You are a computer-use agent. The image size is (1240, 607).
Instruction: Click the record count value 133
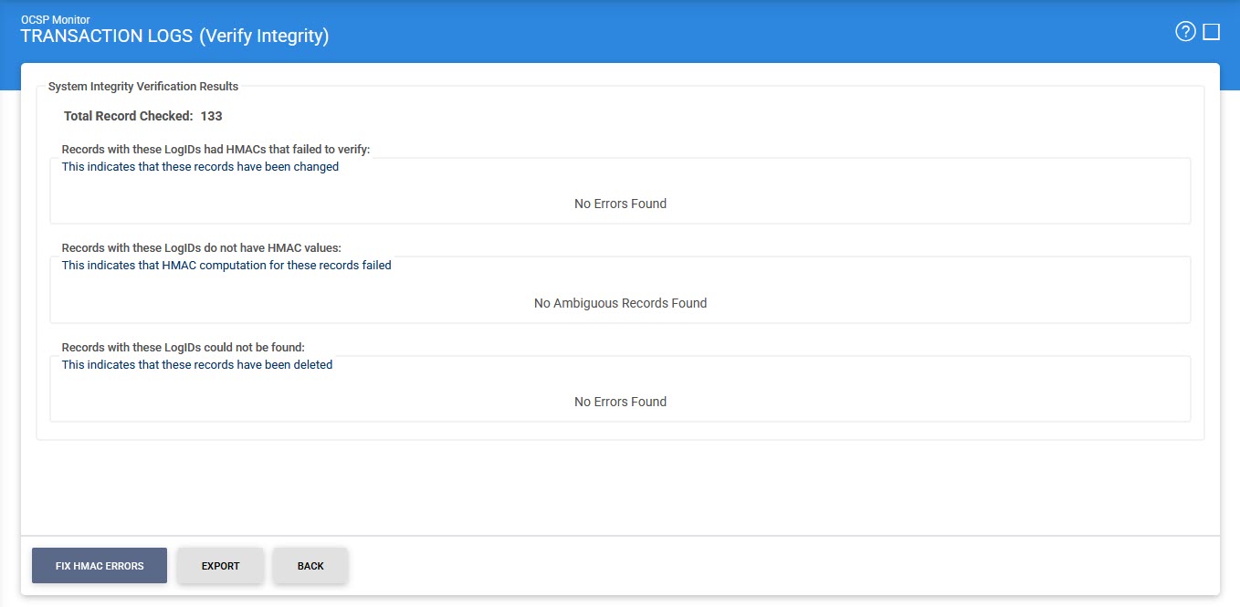(211, 116)
